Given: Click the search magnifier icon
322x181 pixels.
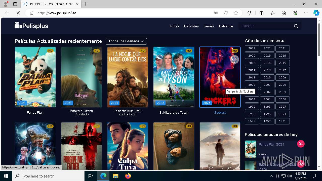Looking at the screenshot, I should 296,26.
